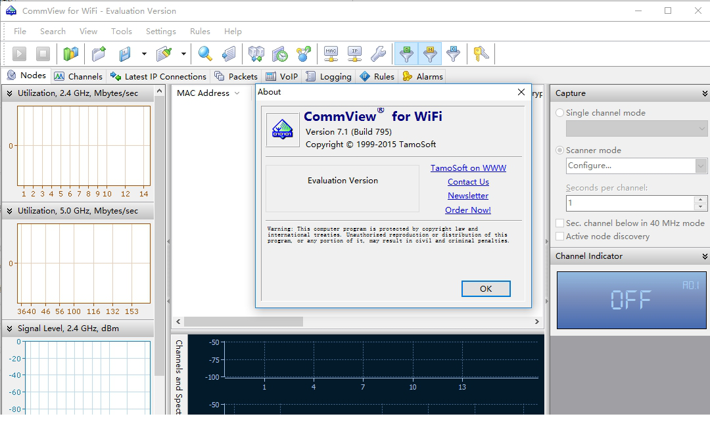Image resolution: width=710 pixels, height=431 pixels.
Task: Click the double-window arrows toolbar icon
Action: [x=256, y=54]
